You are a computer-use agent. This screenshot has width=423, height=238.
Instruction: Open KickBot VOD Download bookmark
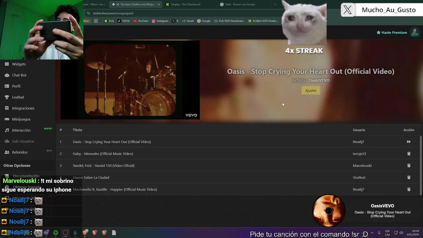[x=263, y=21]
